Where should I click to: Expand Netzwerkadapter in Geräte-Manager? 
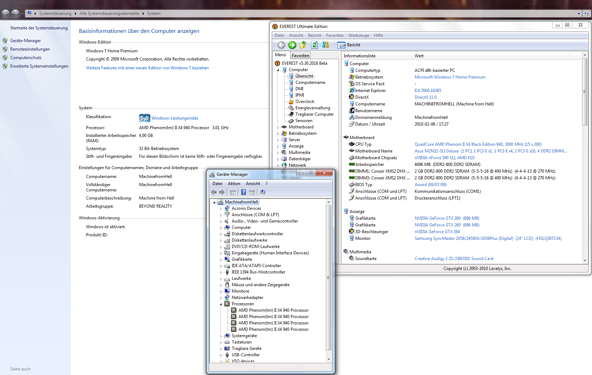point(221,298)
